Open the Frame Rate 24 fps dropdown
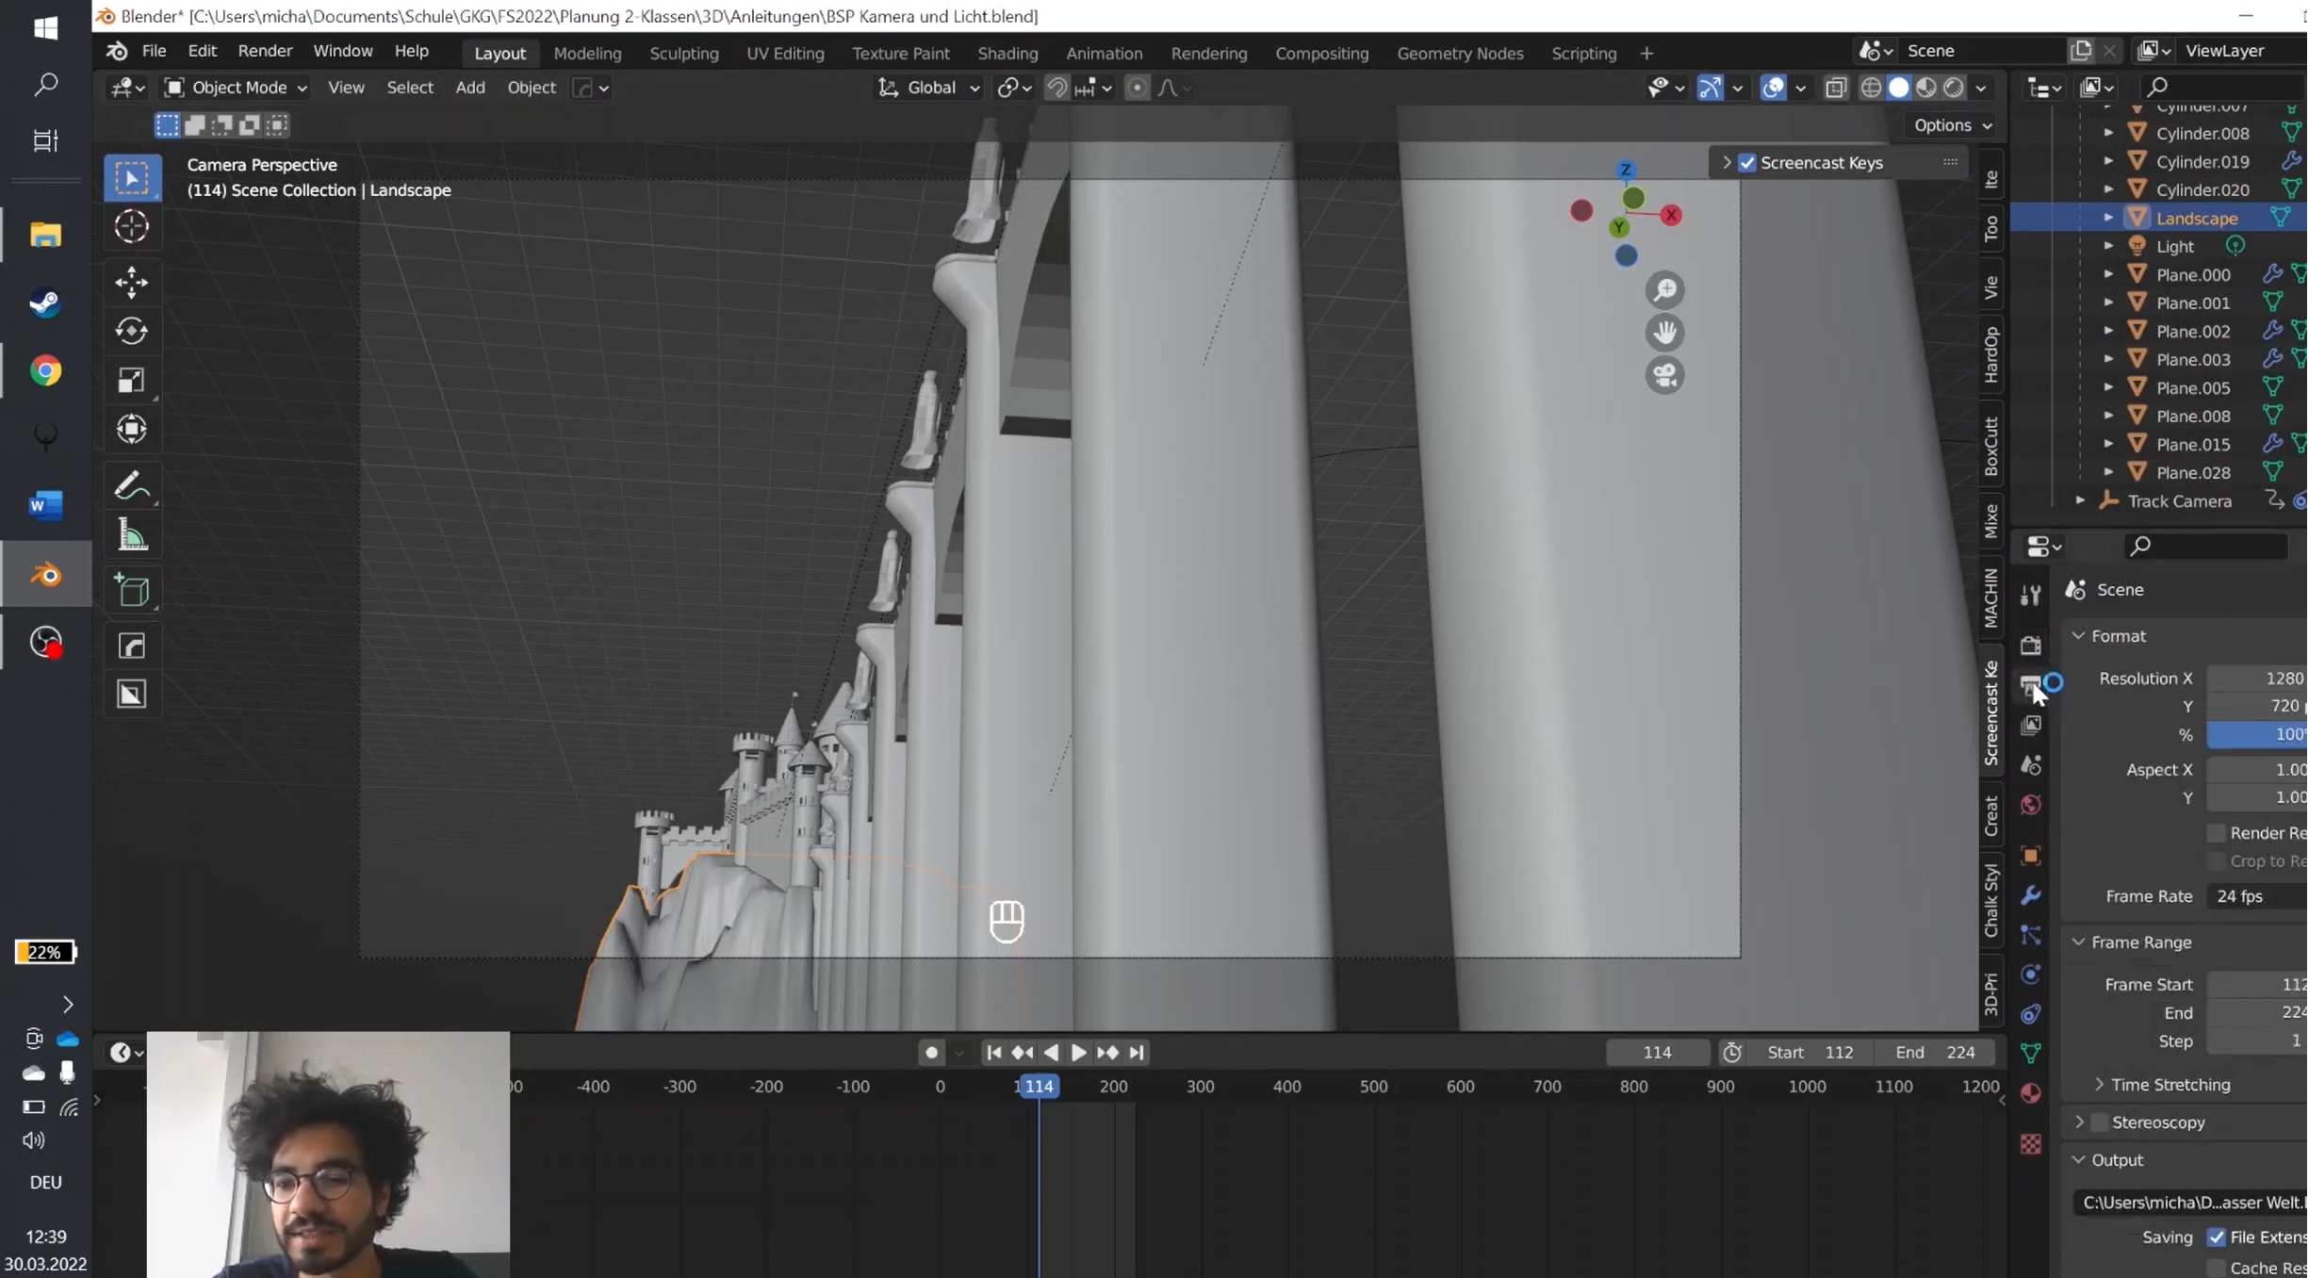 point(2258,895)
